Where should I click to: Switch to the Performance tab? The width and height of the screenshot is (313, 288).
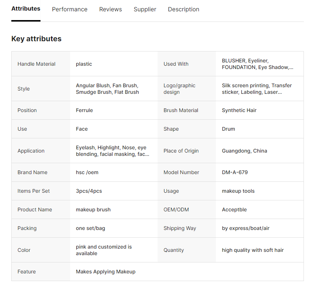coord(70,9)
